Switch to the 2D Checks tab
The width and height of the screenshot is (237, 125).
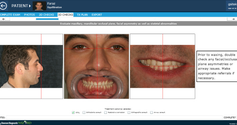[46, 15]
